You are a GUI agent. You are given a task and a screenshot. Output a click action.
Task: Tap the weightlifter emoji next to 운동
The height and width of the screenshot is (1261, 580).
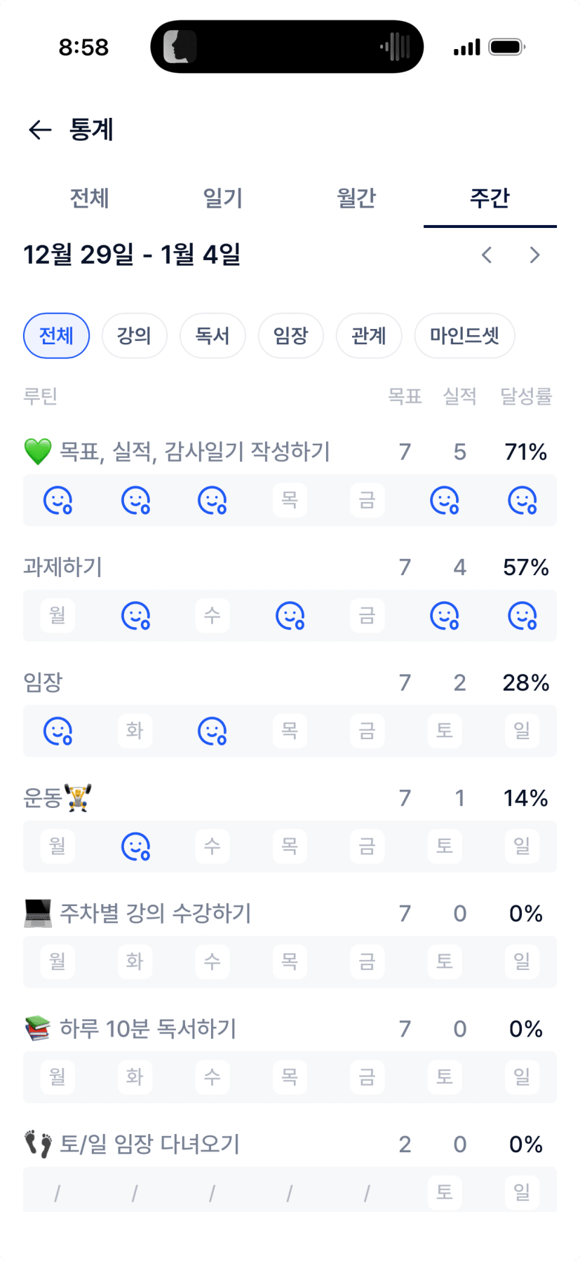78,798
